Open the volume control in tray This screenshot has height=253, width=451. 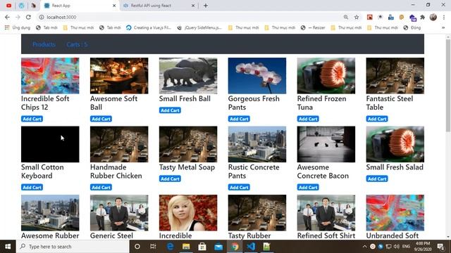pos(397,247)
